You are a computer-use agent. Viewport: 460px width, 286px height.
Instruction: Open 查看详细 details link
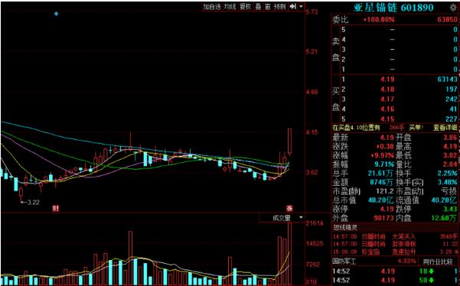445,128
